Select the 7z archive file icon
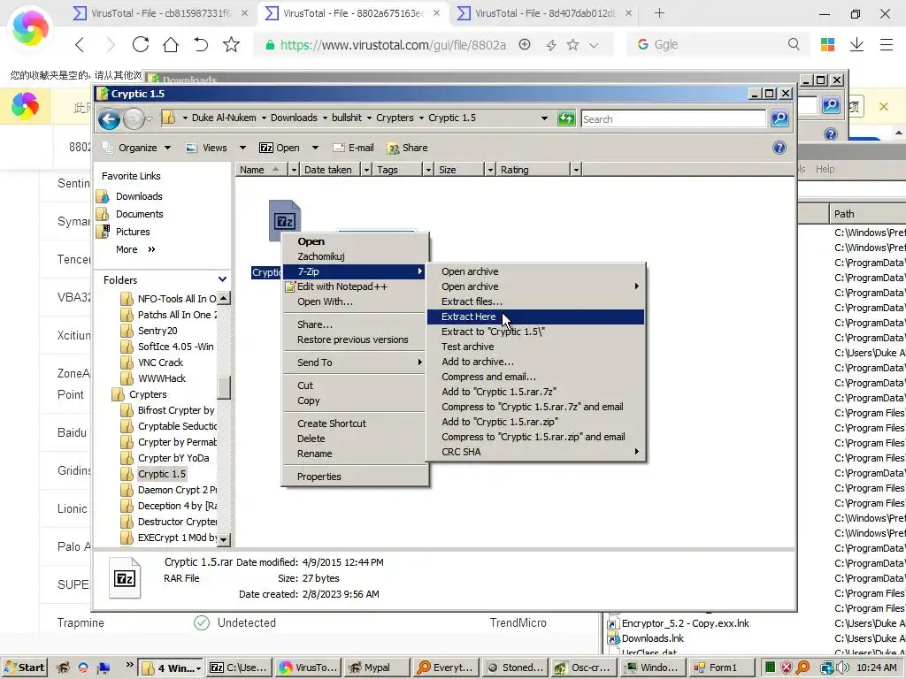 pos(284,220)
